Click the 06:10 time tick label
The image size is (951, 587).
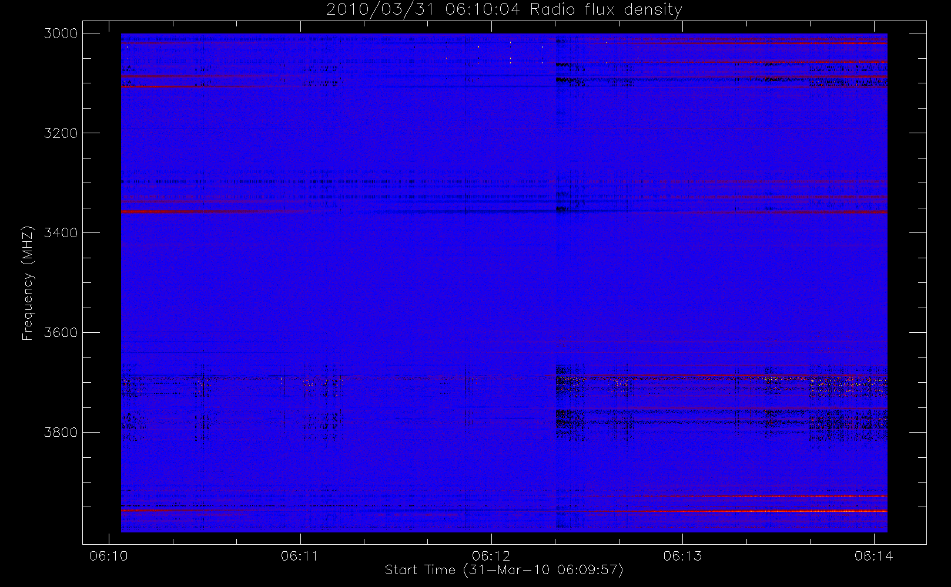(x=109, y=556)
